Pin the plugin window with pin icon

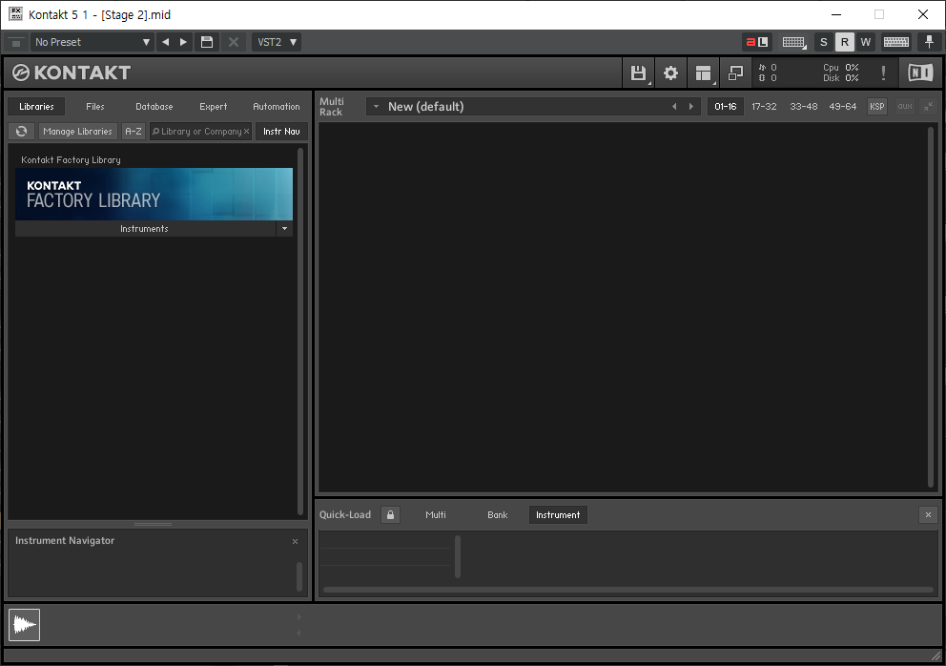(929, 42)
